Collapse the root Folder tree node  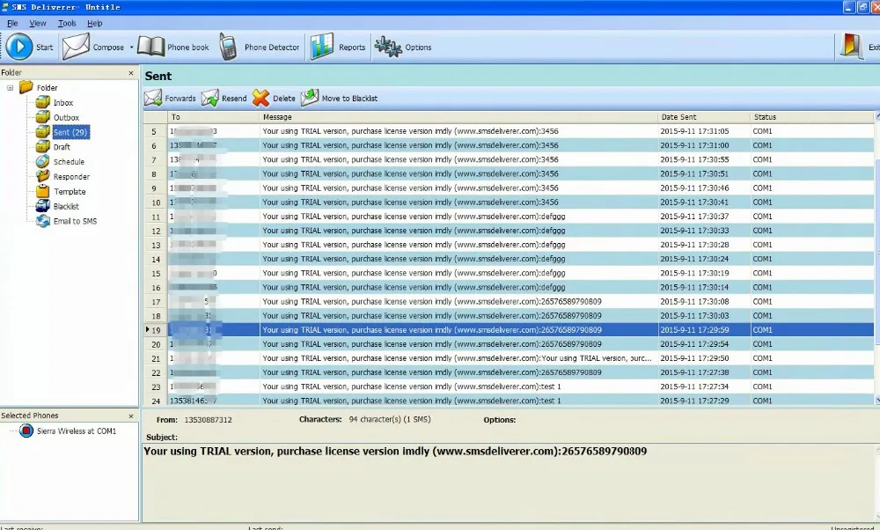click(x=10, y=88)
